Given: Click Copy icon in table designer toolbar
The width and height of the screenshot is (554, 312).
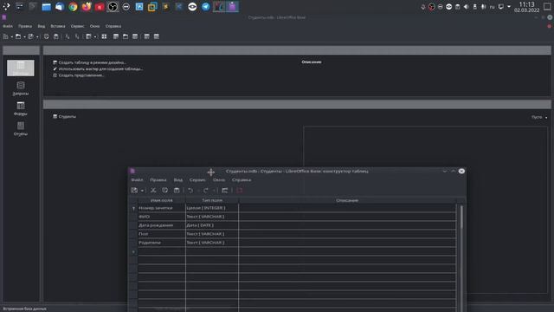Looking at the screenshot, I should [x=165, y=191].
